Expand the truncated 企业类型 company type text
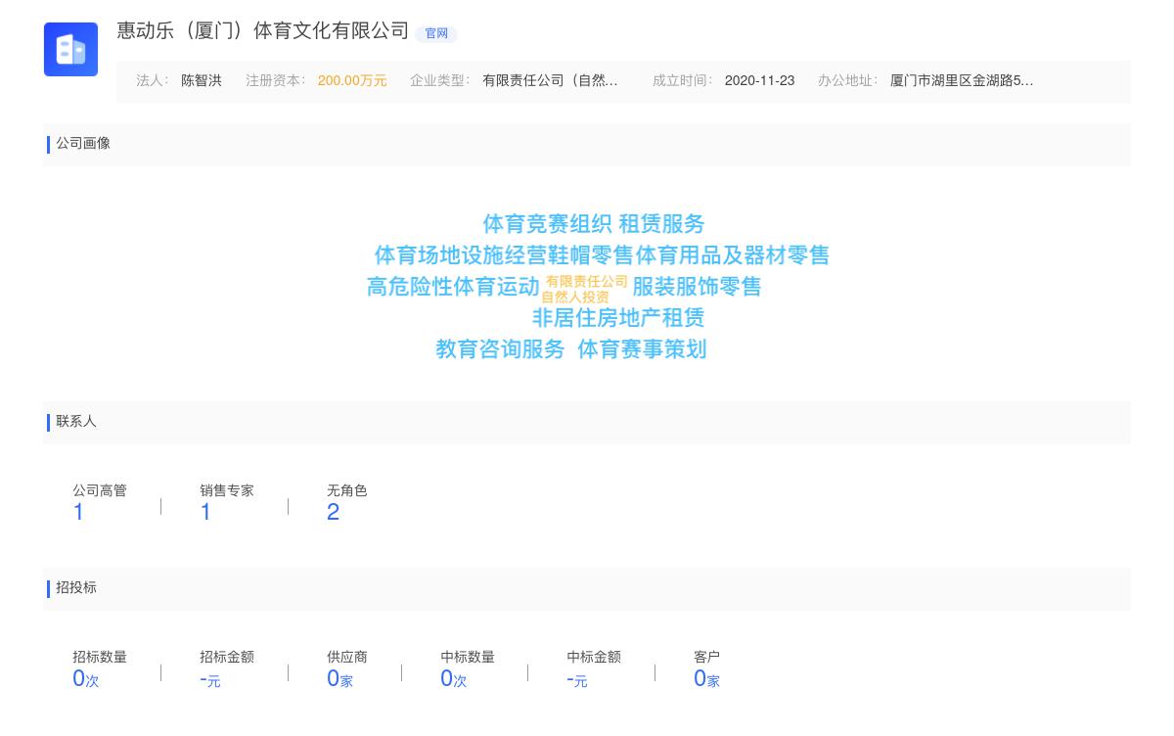 (x=551, y=81)
